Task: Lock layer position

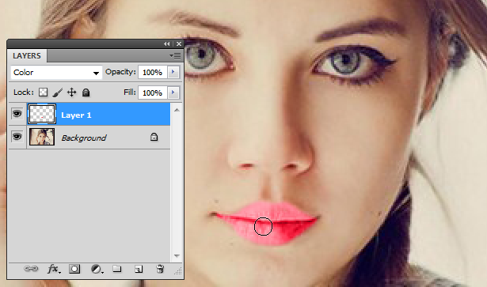Action: tap(72, 93)
